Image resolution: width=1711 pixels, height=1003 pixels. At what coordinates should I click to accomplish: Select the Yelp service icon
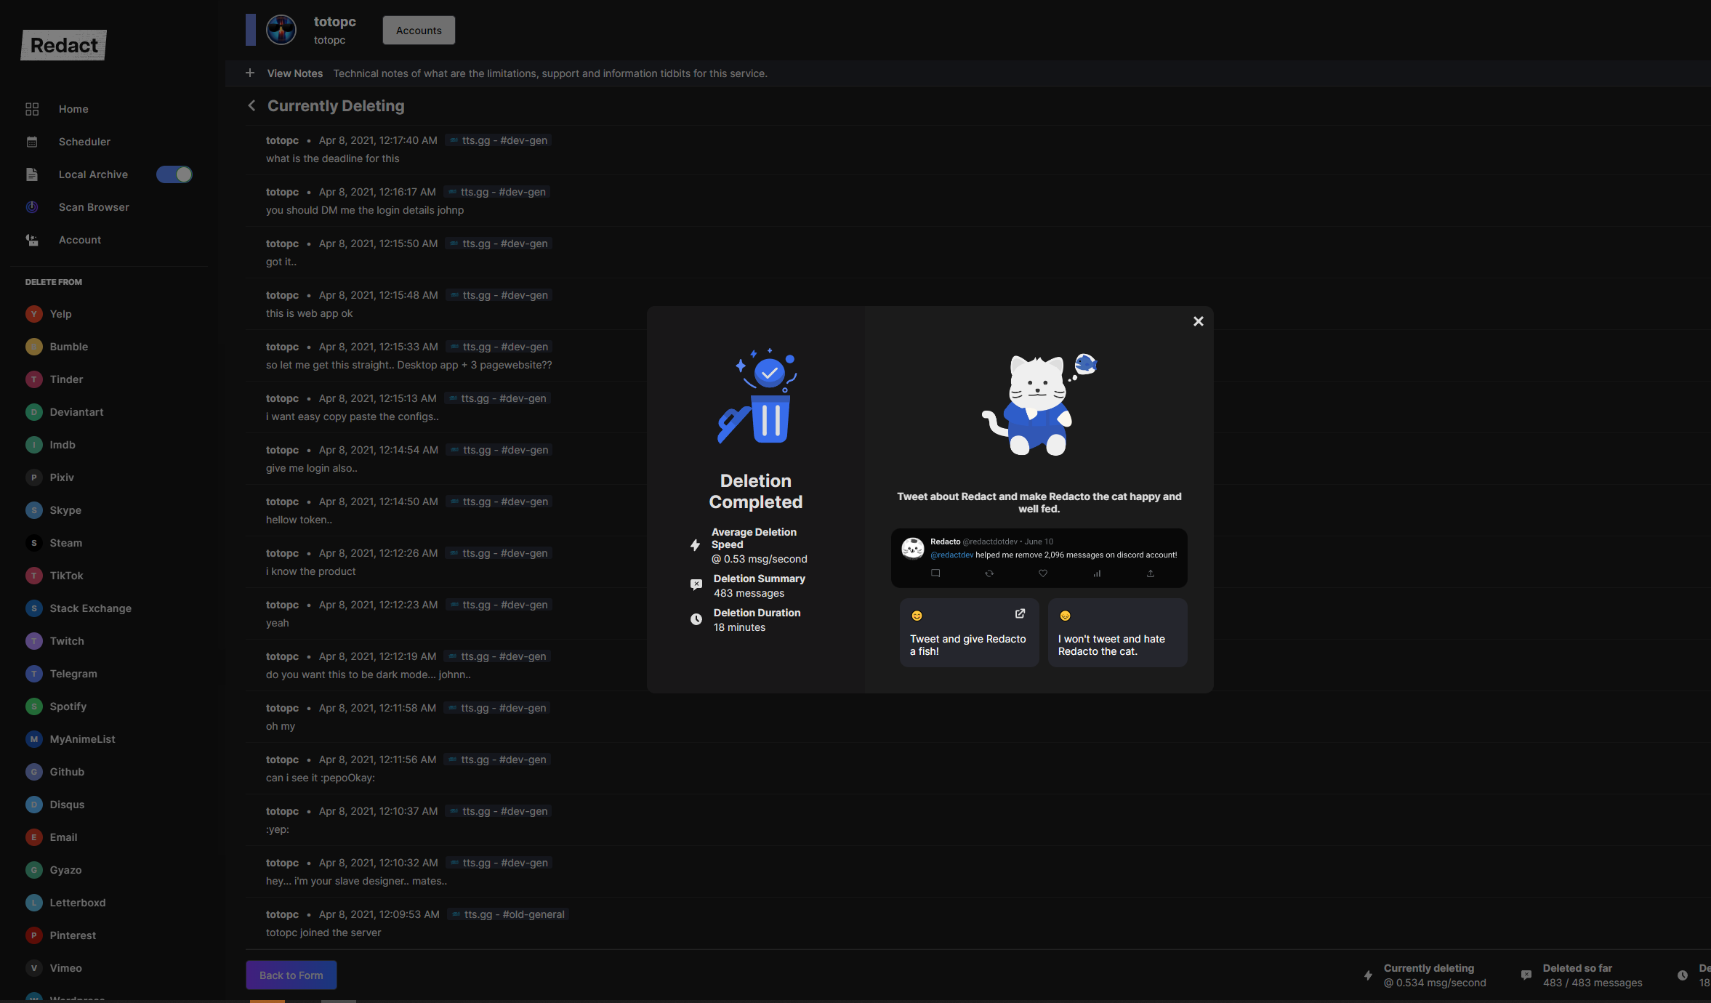[x=34, y=314]
